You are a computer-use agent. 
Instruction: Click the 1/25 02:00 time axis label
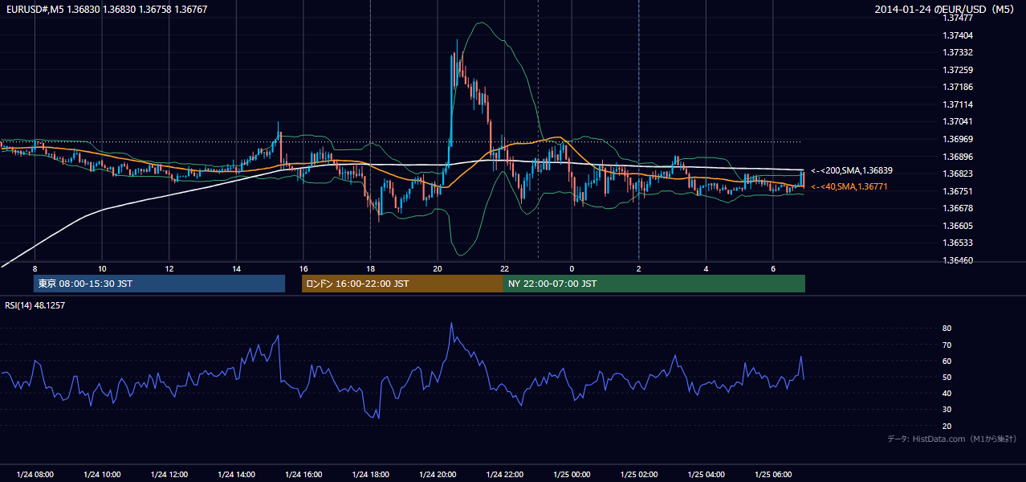point(639,475)
